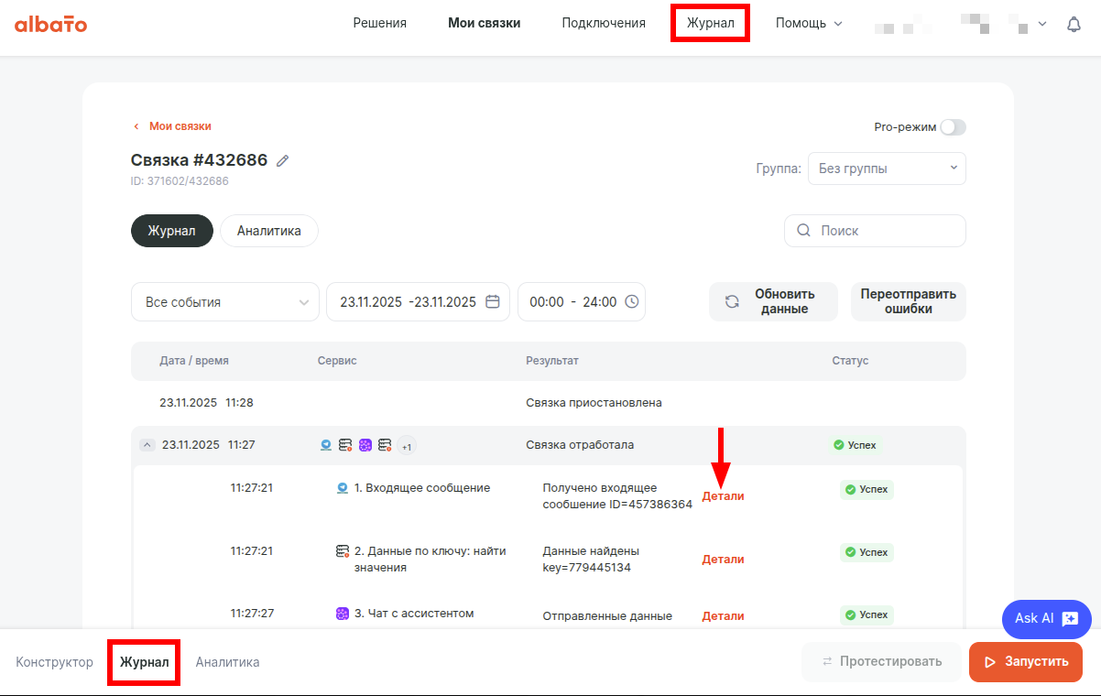This screenshot has height=696, width=1101.
Task: Collapse the 11:27 log entry row
Action: click(x=147, y=445)
